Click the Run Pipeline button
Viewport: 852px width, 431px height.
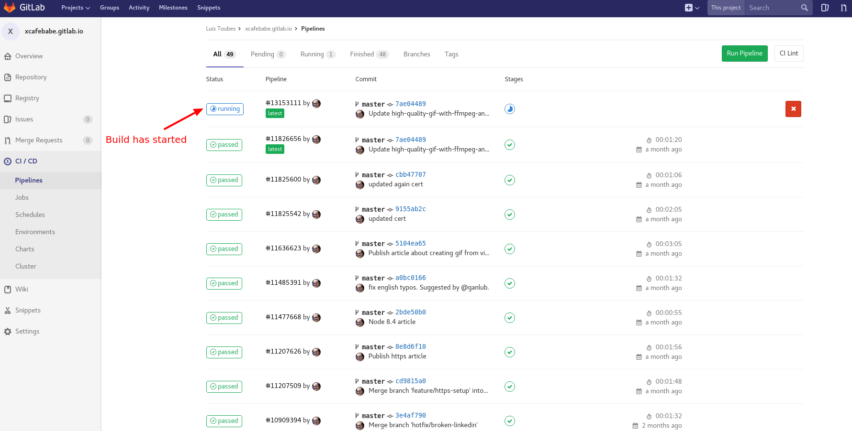coord(744,54)
